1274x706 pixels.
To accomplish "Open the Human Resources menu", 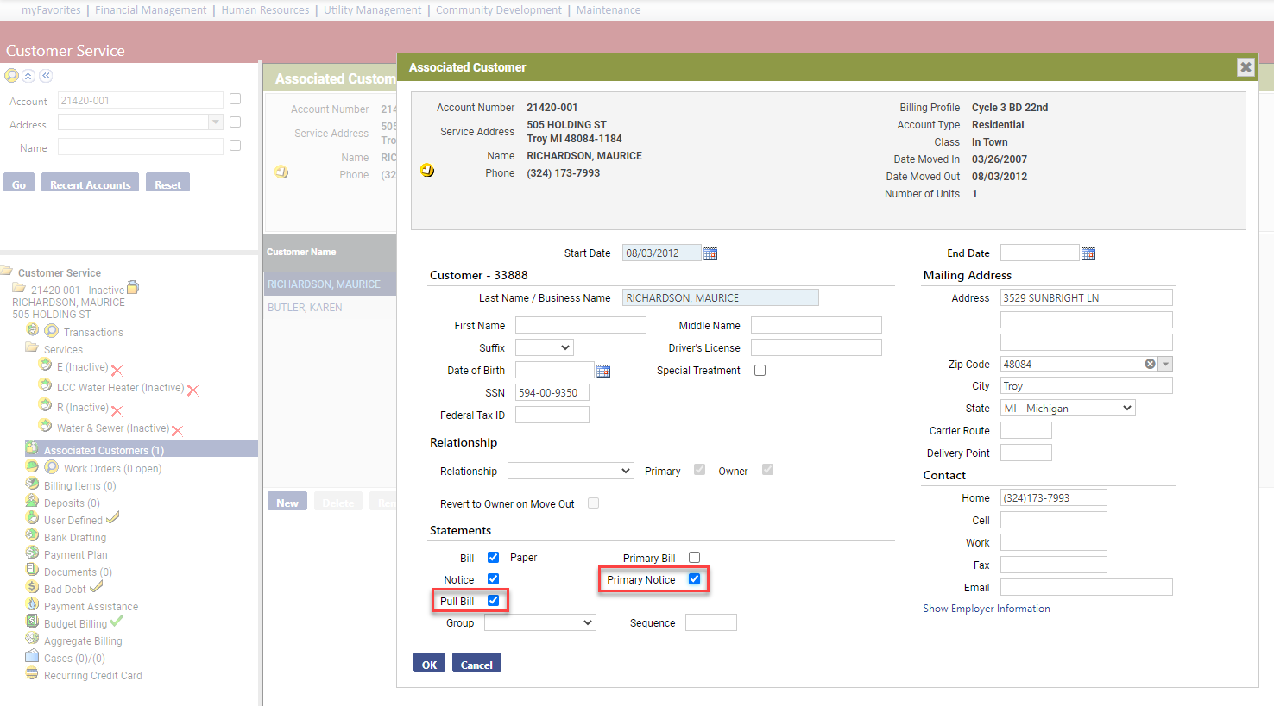I will pyautogui.click(x=265, y=10).
